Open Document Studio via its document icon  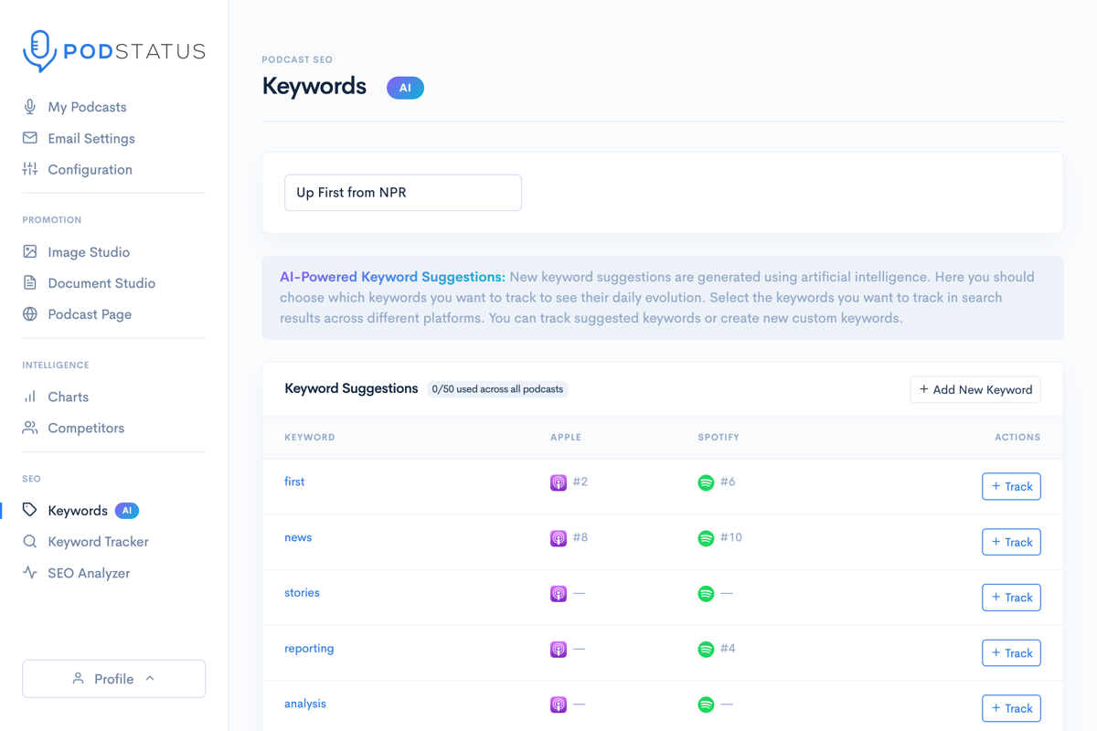coord(30,282)
